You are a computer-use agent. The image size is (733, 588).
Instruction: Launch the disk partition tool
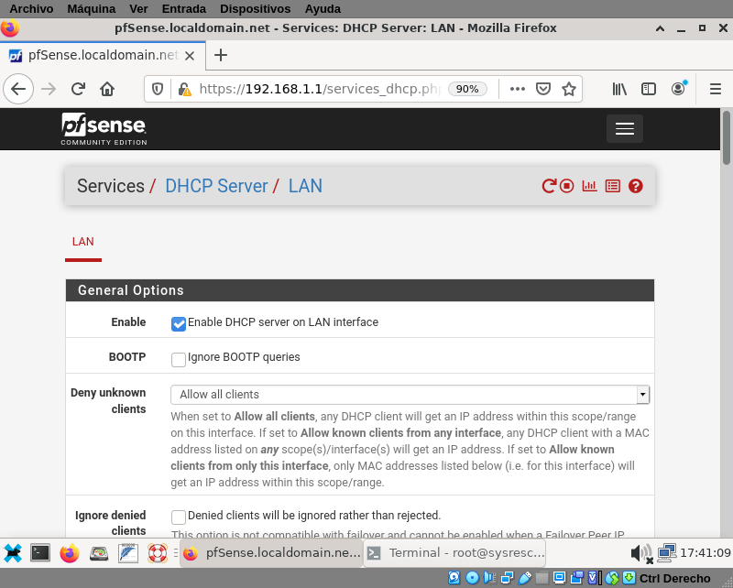pyautogui.click(x=99, y=554)
